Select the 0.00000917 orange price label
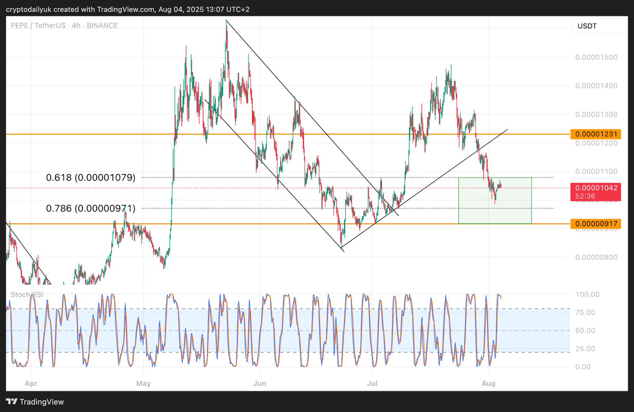 pos(596,223)
